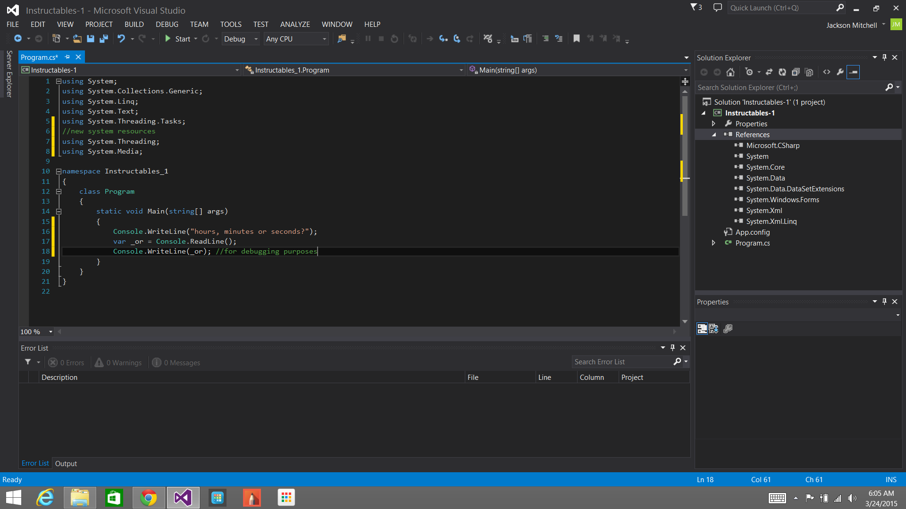
Task: Select the System.Windows.Forms reference
Action: pyautogui.click(x=782, y=200)
